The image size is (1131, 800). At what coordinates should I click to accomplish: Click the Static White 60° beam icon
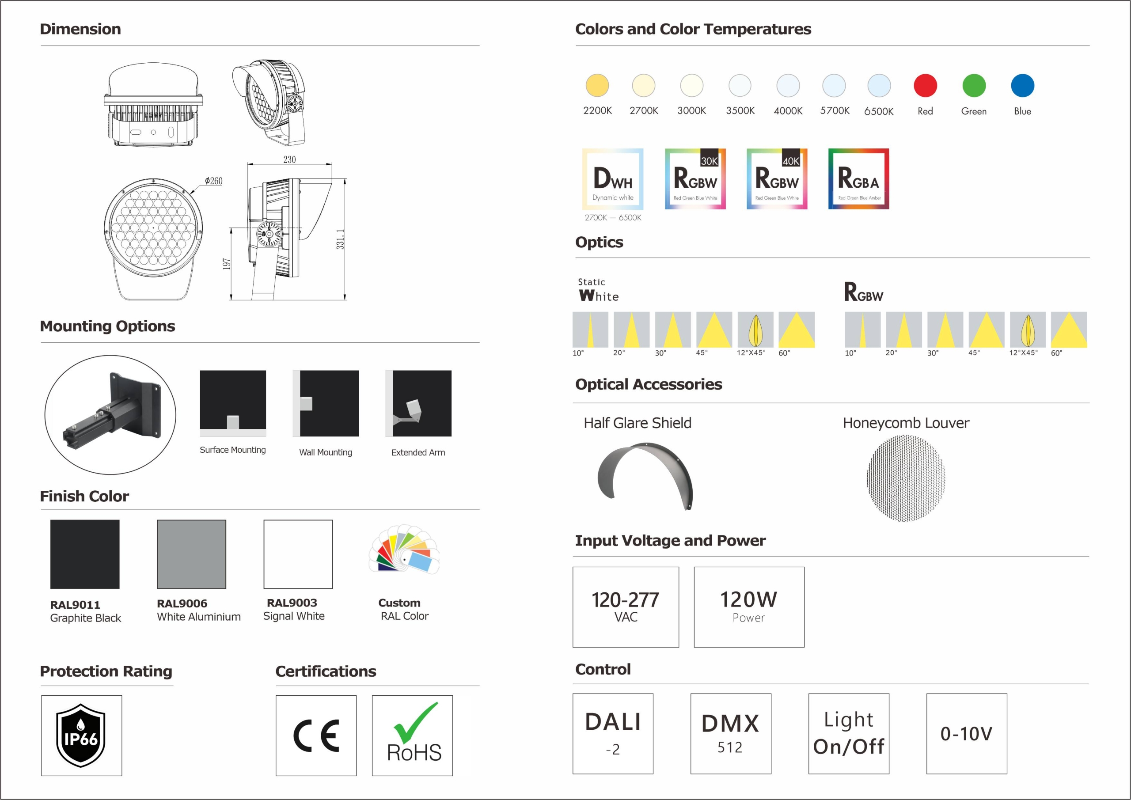point(797,330)
